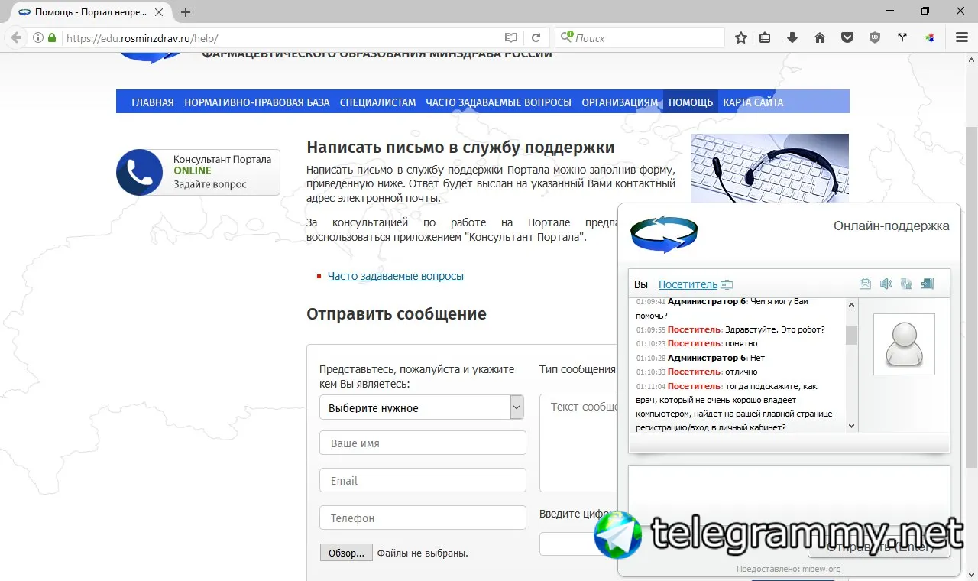The width and height of the screenshot is (978, 581).
Task: Reload the current page
Action: coord(536,37)
